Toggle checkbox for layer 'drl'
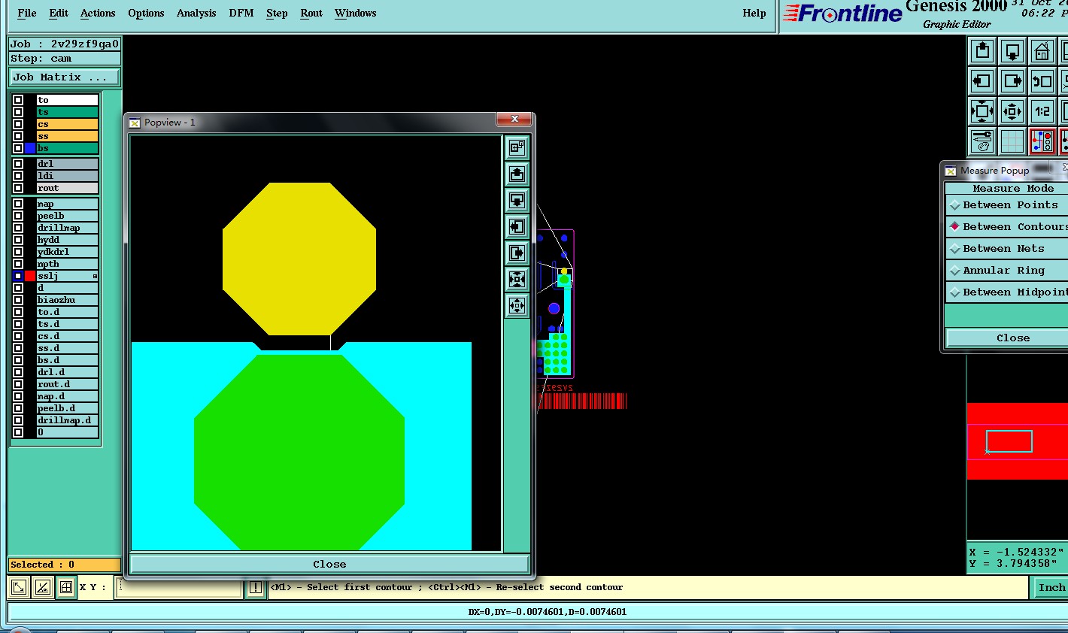The height and width of the screenshot is (633, 1068). click(x=18, y=164)
